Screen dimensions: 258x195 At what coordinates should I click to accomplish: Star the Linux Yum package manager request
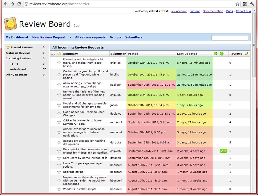click(59, 165)
